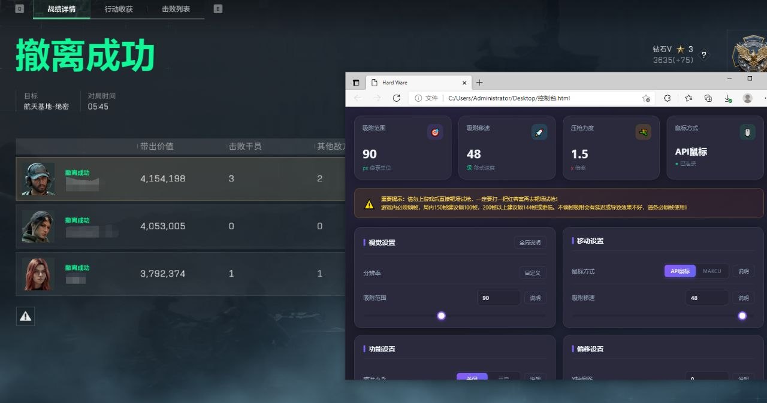Click the 移动设置 section heading
This screenshot has width=767, height=403.
point(590,241)
